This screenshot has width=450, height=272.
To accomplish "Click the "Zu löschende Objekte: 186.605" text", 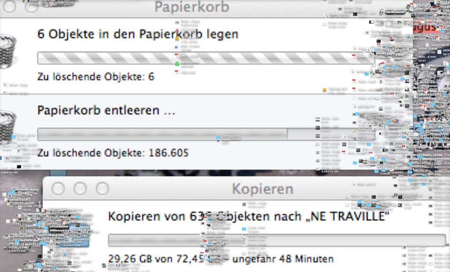I will click(x=113, y=153).
